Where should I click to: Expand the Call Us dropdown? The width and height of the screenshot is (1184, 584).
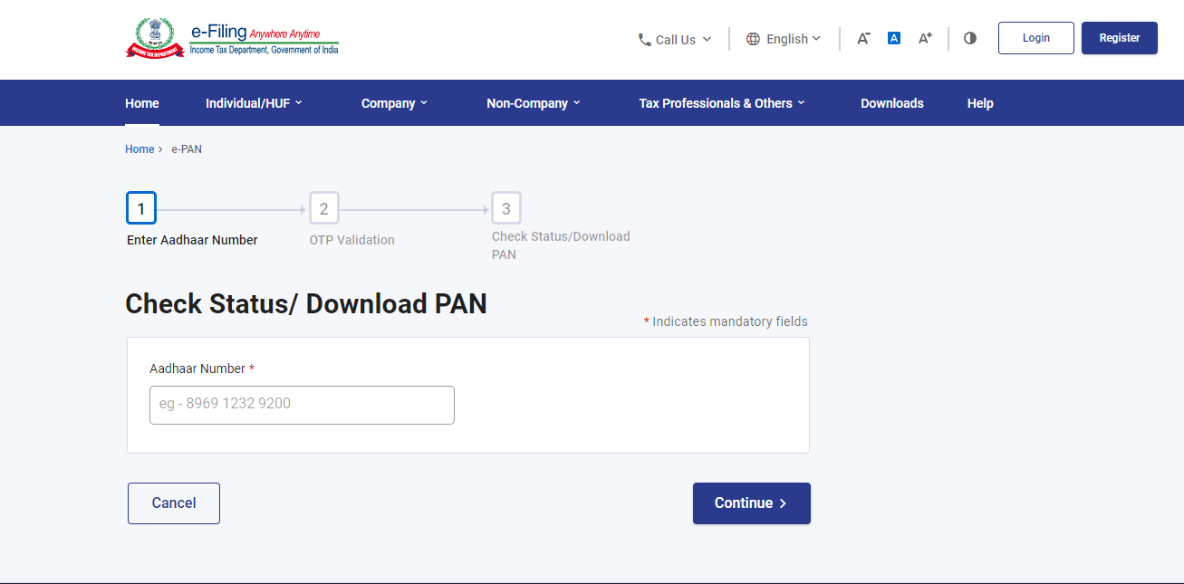[x=676, y=39]
